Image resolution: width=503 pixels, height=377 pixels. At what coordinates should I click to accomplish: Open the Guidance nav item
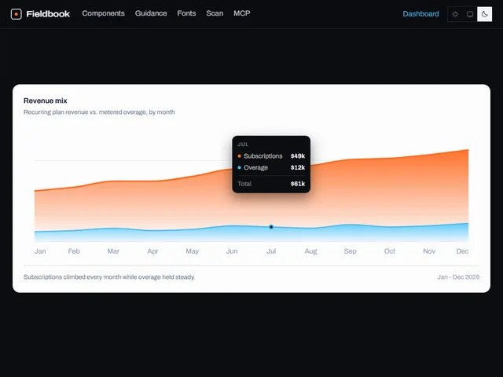151,13
